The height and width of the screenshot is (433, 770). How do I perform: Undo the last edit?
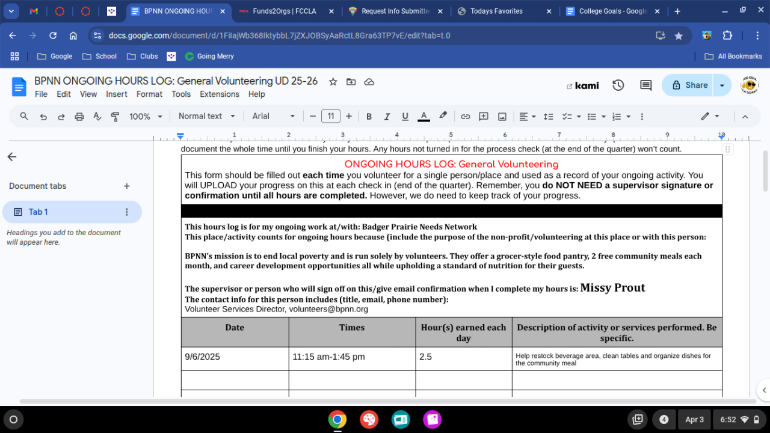pos(43,117)
